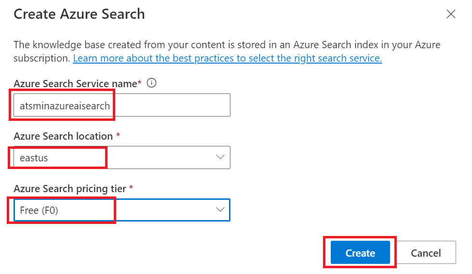Close the Create Azure Search dialog
472x274 pixels.
[451, 14]
